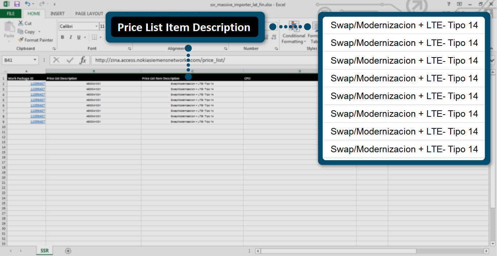Click the Save icon in quick access toolbar

click(x=17, y=4)
